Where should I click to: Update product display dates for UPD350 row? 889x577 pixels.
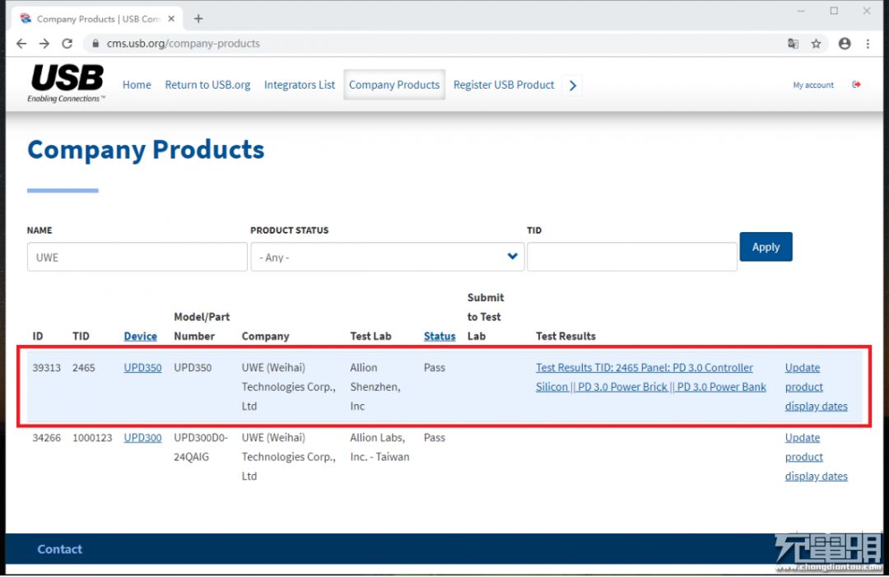click(816, 387)
